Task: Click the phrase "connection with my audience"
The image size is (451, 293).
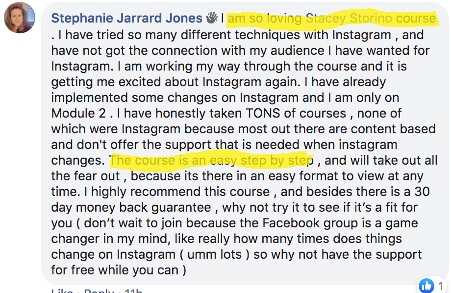Action: click(238, 51)
